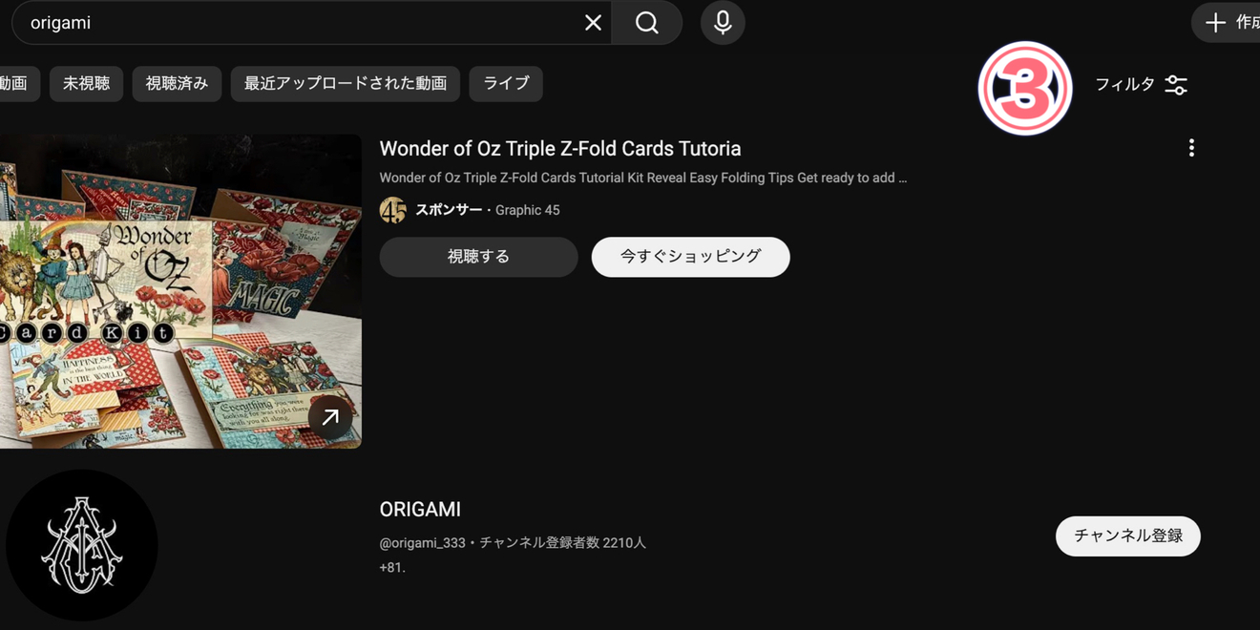Click the ORIGAMI channel logo avatar

point(82,545)
